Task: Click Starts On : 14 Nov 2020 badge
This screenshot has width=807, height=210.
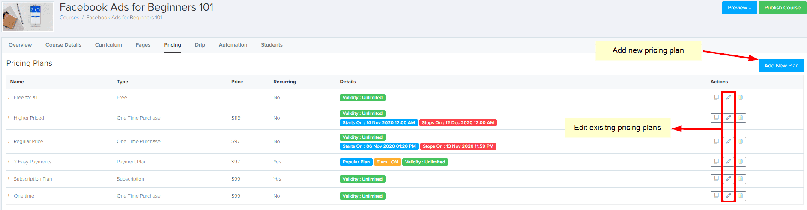Action: pos(379,122)
